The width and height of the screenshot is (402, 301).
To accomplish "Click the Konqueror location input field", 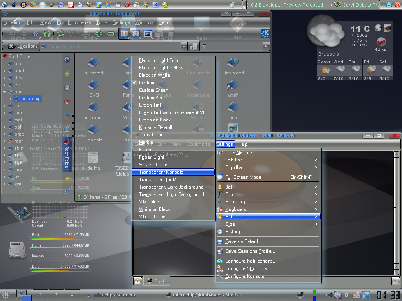I will pyautogui.click(x=110, y=46).
